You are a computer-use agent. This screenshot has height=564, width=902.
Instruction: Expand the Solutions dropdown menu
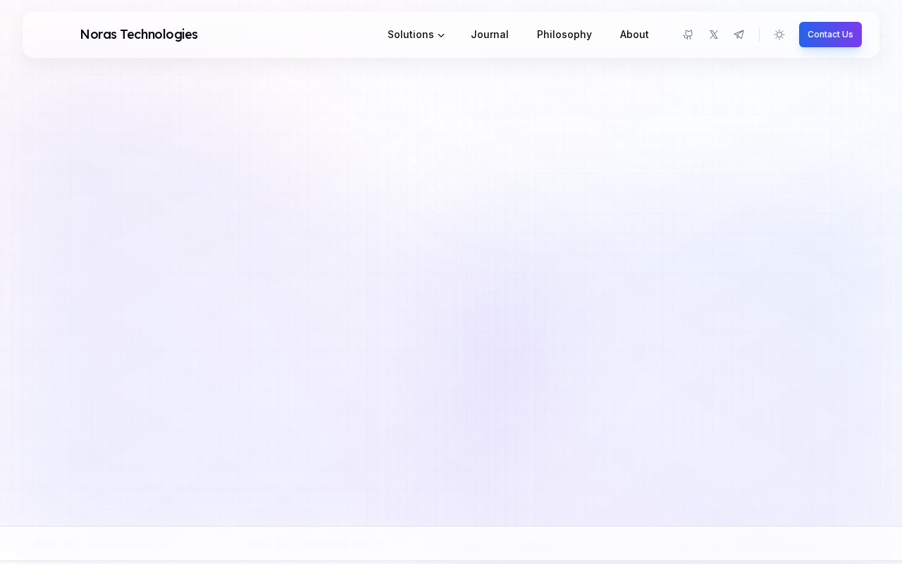tap(416, 35)
